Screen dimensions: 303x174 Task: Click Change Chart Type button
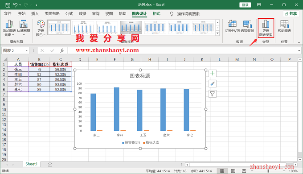[266, 28]
